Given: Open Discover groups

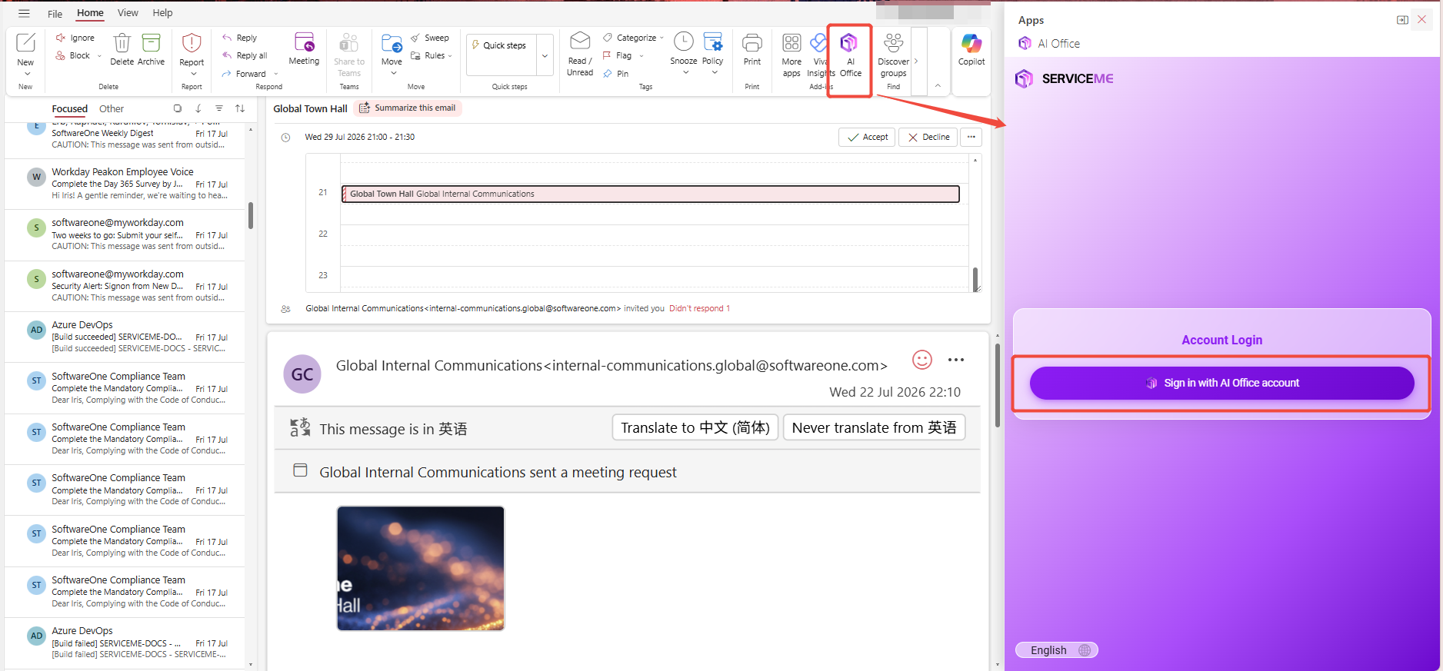Looking at the screenshot, I should pyautogui.click(x=893, y=55).
